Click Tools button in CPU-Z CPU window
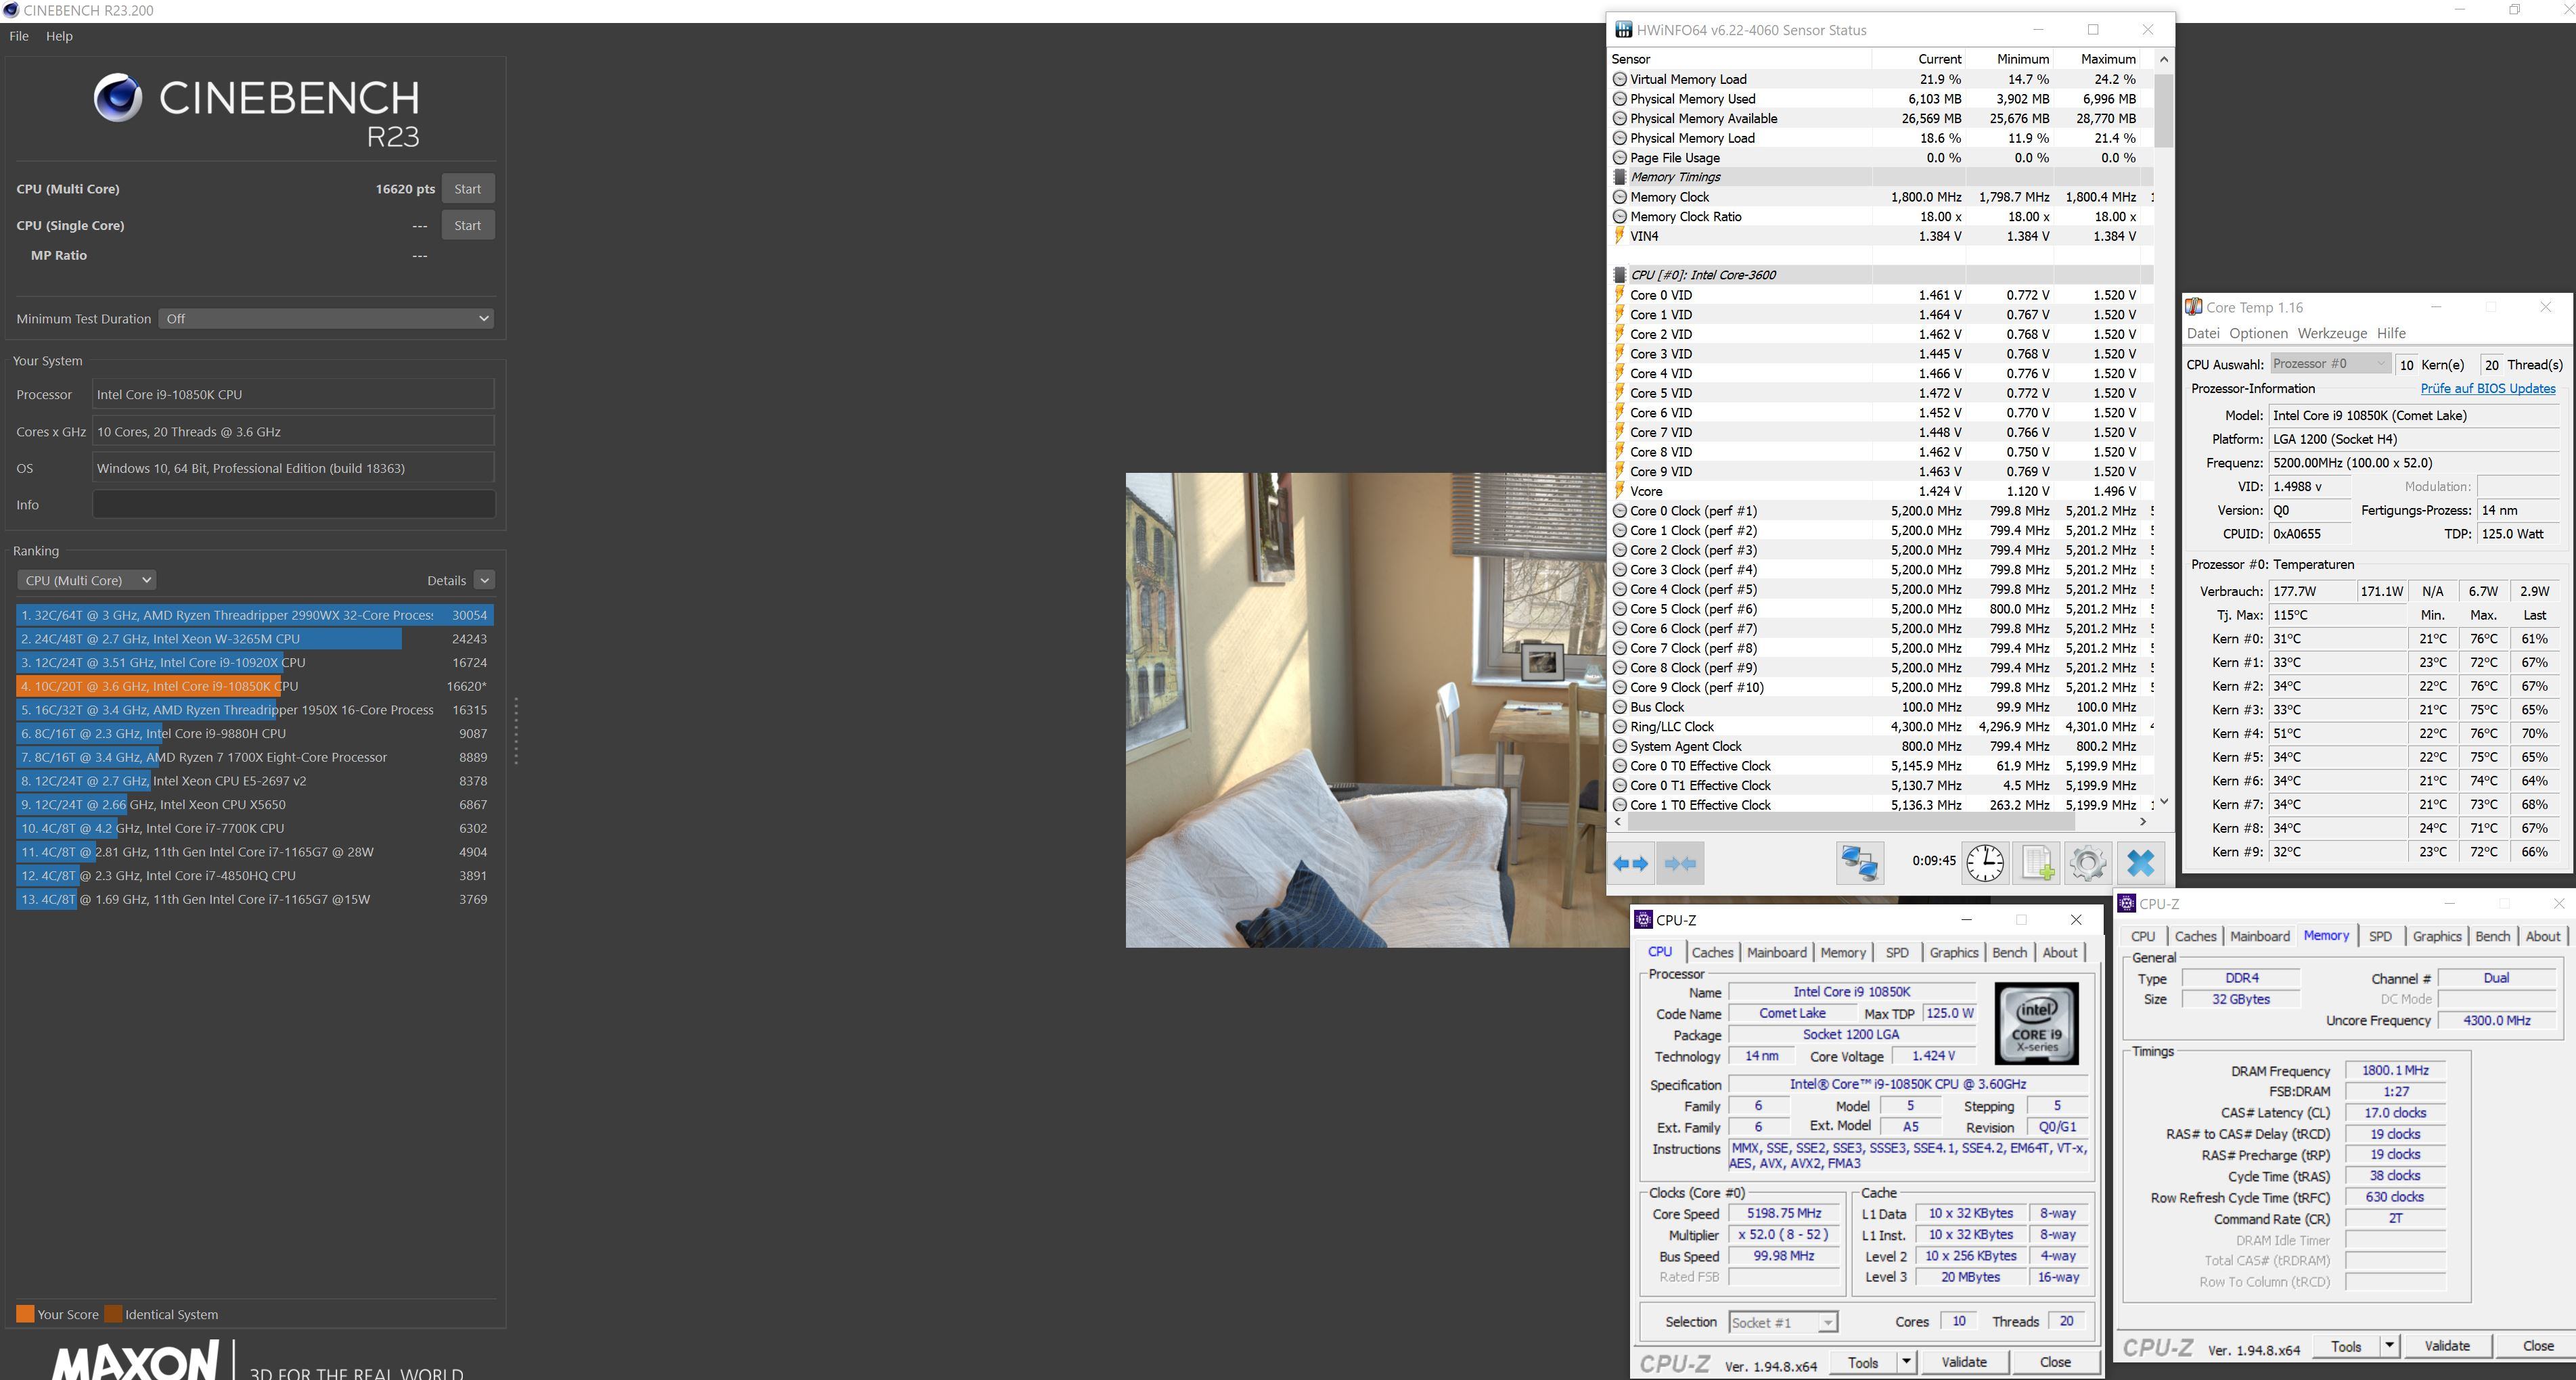 point(1863,1362)
